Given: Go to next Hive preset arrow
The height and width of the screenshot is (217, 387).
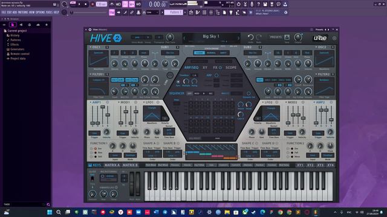Looking at the screenshot, I should coord(238,38).
